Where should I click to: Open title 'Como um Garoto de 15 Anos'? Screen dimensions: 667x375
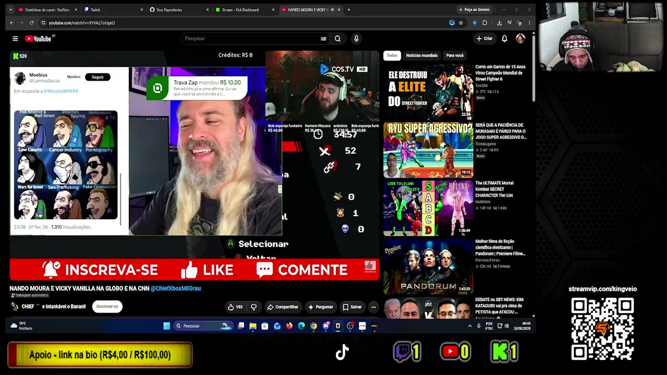[x=500, y=73]
